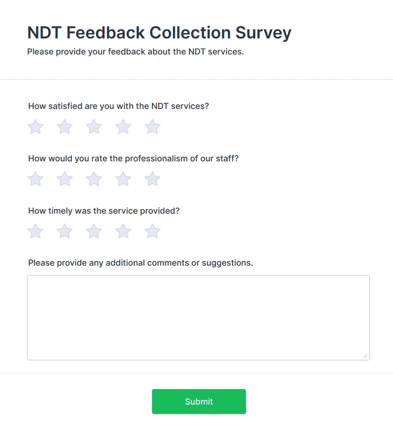Select three stars for NDT services satisfaction
The height and width of the screenshot is (435, 393).
coord(94,127)
